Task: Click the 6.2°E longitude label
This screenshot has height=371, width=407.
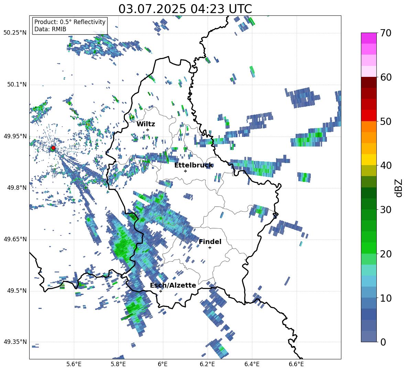Action: pos(207,364)
